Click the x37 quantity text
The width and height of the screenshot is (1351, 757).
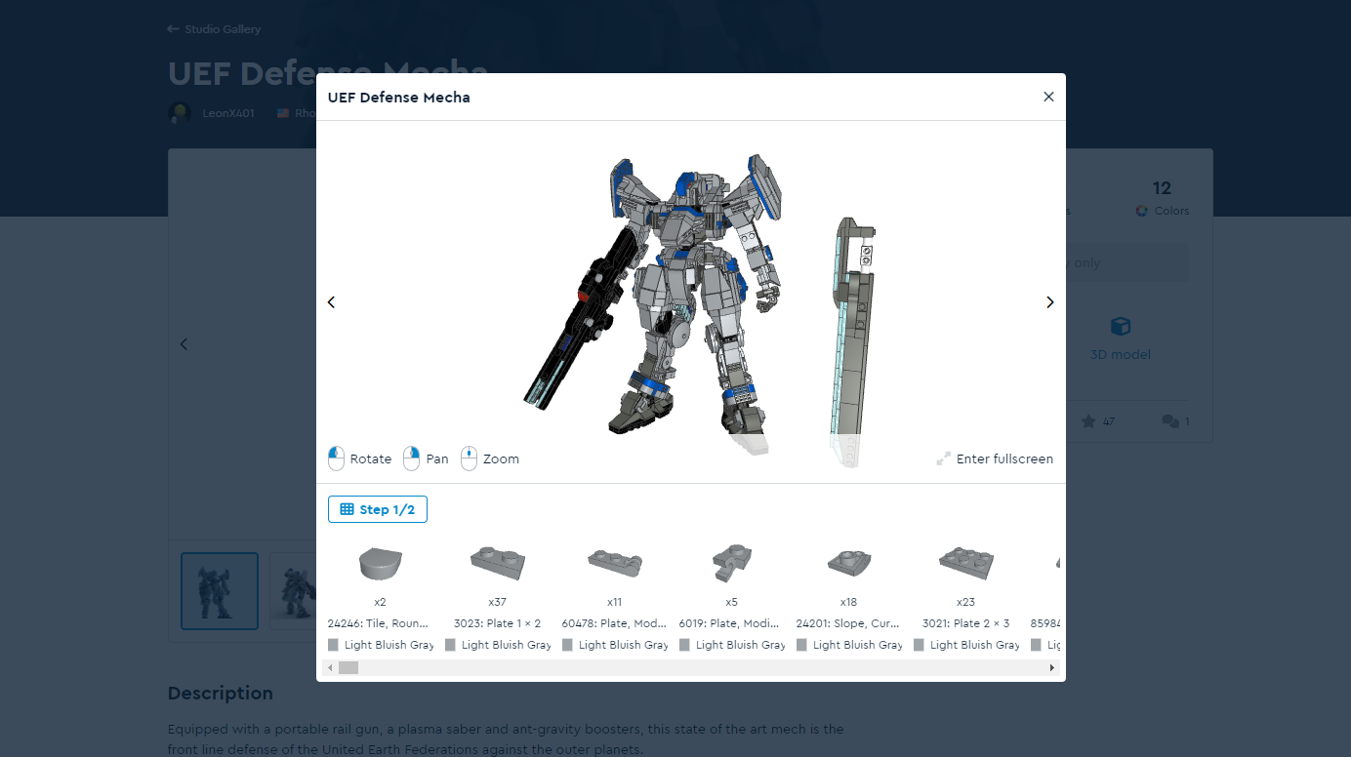(x=498, y=602)
